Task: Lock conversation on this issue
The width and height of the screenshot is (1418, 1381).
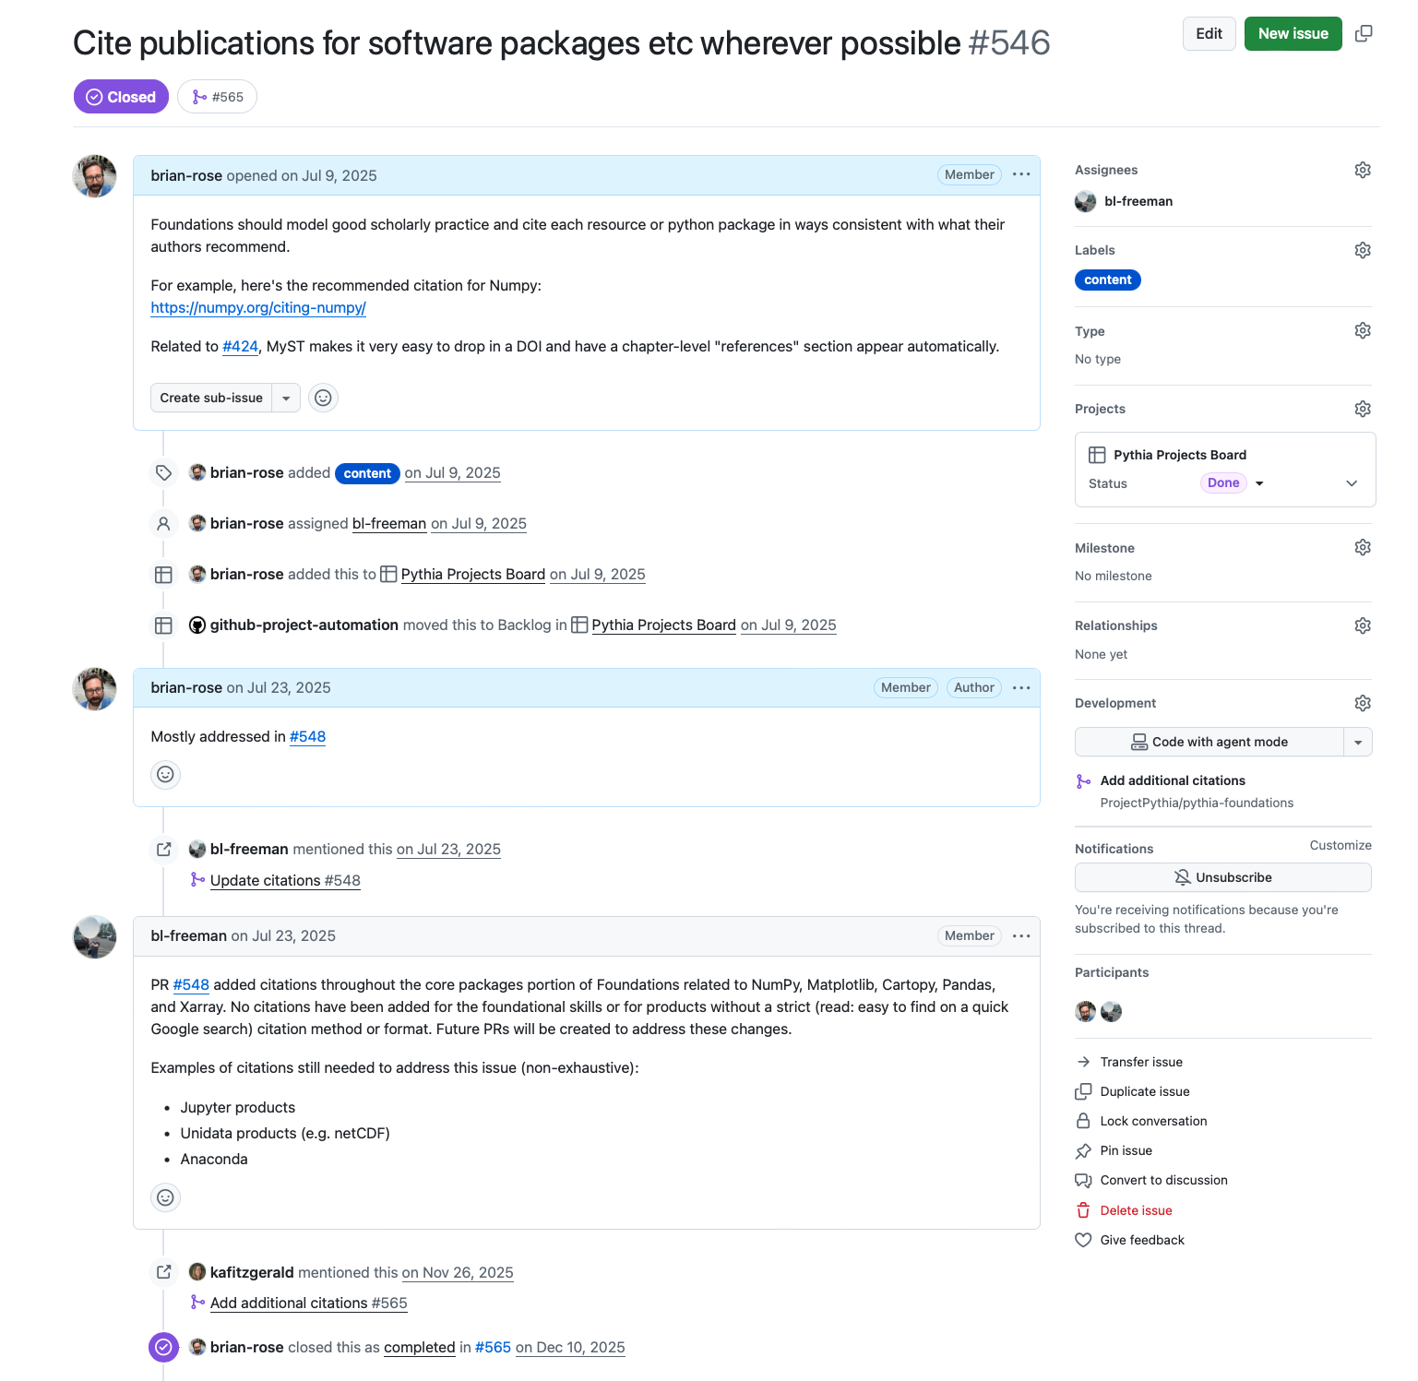Action: [x=1152, y=1121]
